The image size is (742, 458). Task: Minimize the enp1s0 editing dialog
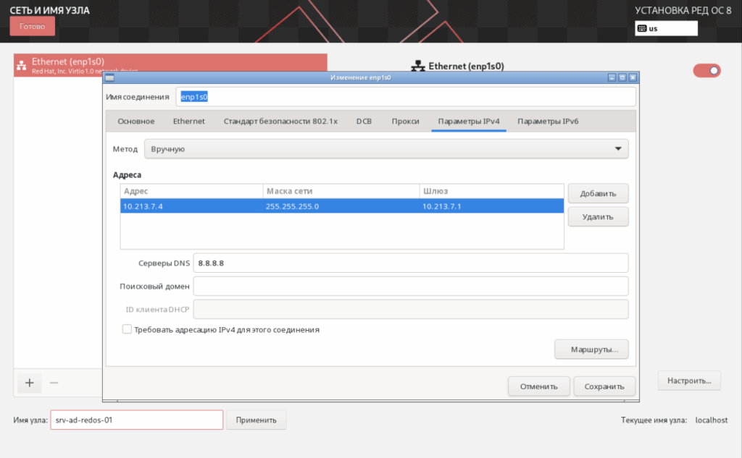coord(612,77)
